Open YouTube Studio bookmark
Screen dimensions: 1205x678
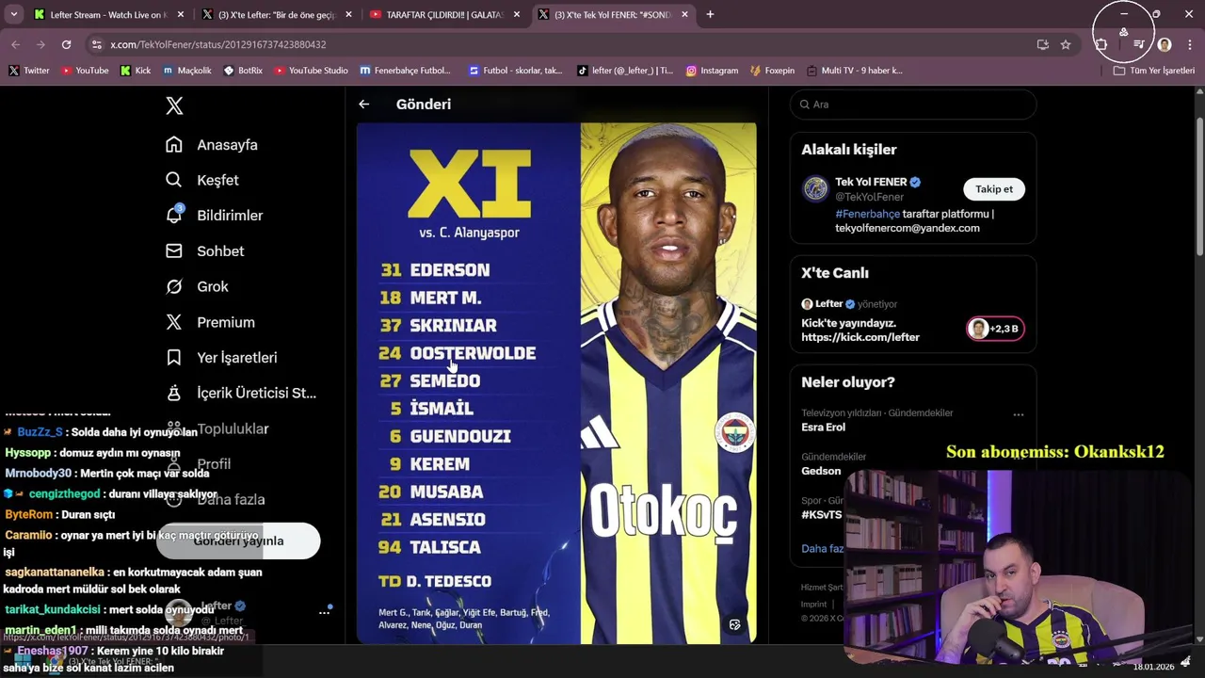point(311,71)
